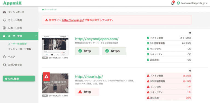Click the あと95日 SSL value
This screenshot has height=103, width=210.
[186, 43]
